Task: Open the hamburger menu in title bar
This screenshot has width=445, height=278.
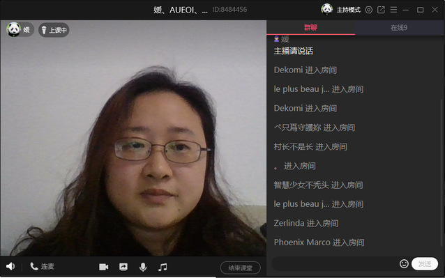Action: tap(393, 10)
